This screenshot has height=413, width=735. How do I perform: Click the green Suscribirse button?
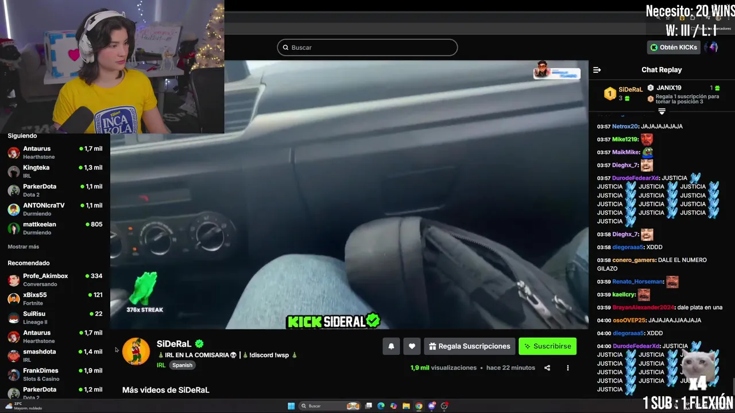pos(547,346)
